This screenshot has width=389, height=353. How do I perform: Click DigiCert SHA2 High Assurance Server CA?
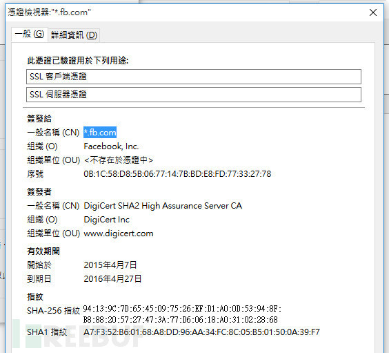(163, 206)
